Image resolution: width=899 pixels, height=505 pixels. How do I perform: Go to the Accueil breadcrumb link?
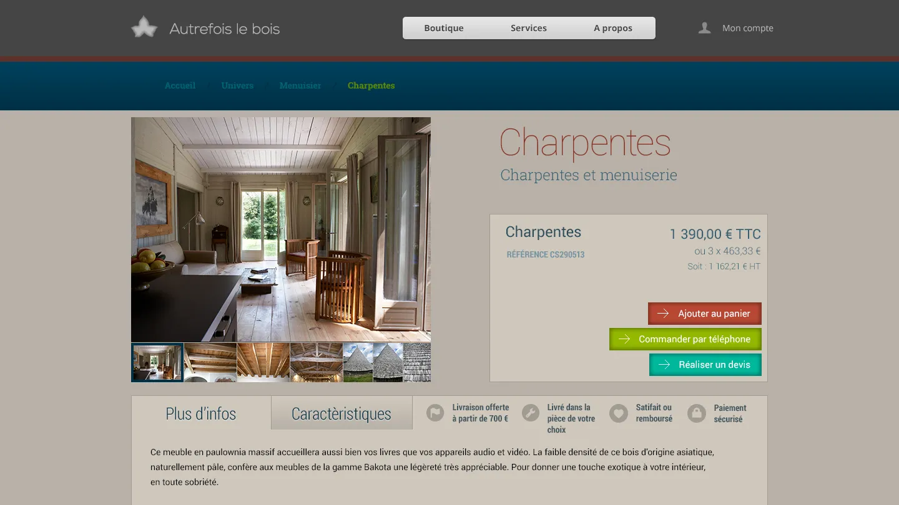tap(180, 85)
